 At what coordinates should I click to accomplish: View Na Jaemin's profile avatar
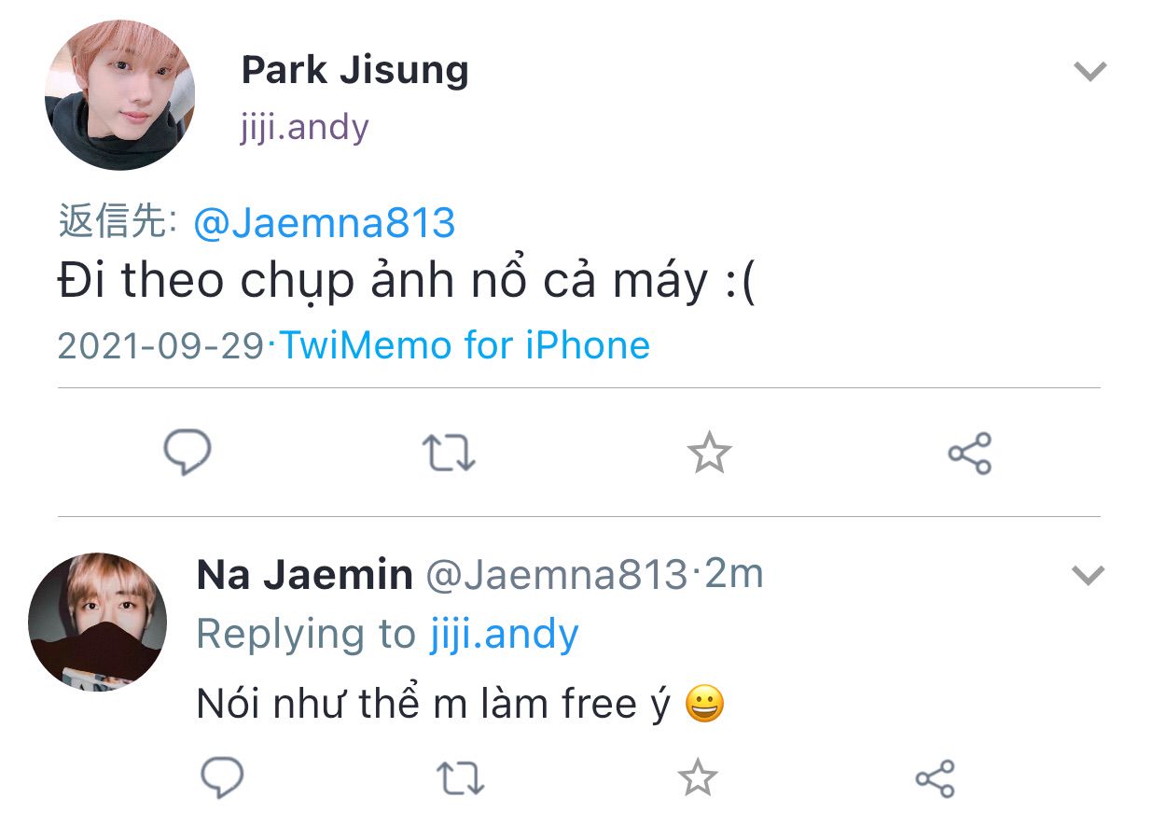pyautogui.click(x=97, y=622)
